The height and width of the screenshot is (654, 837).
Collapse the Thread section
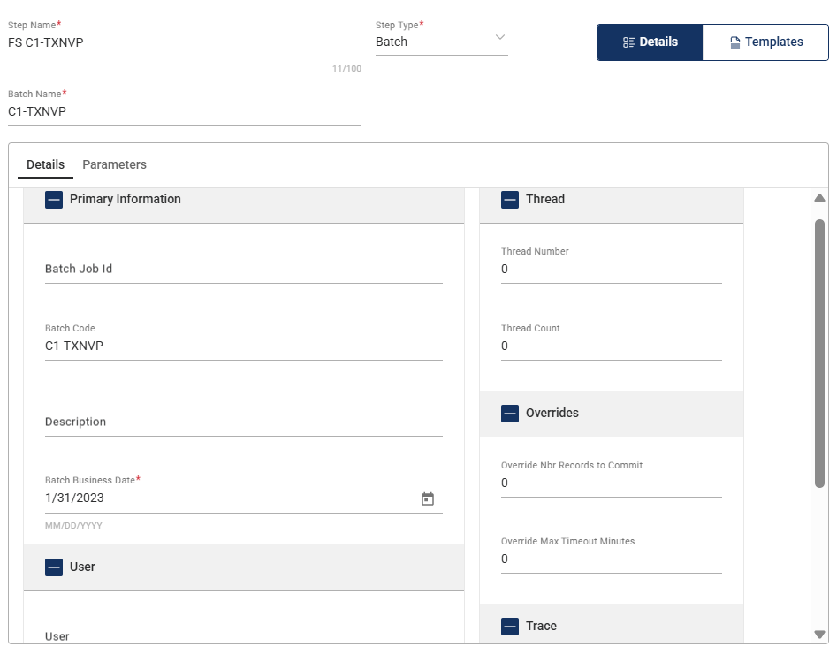pos(510,200)
